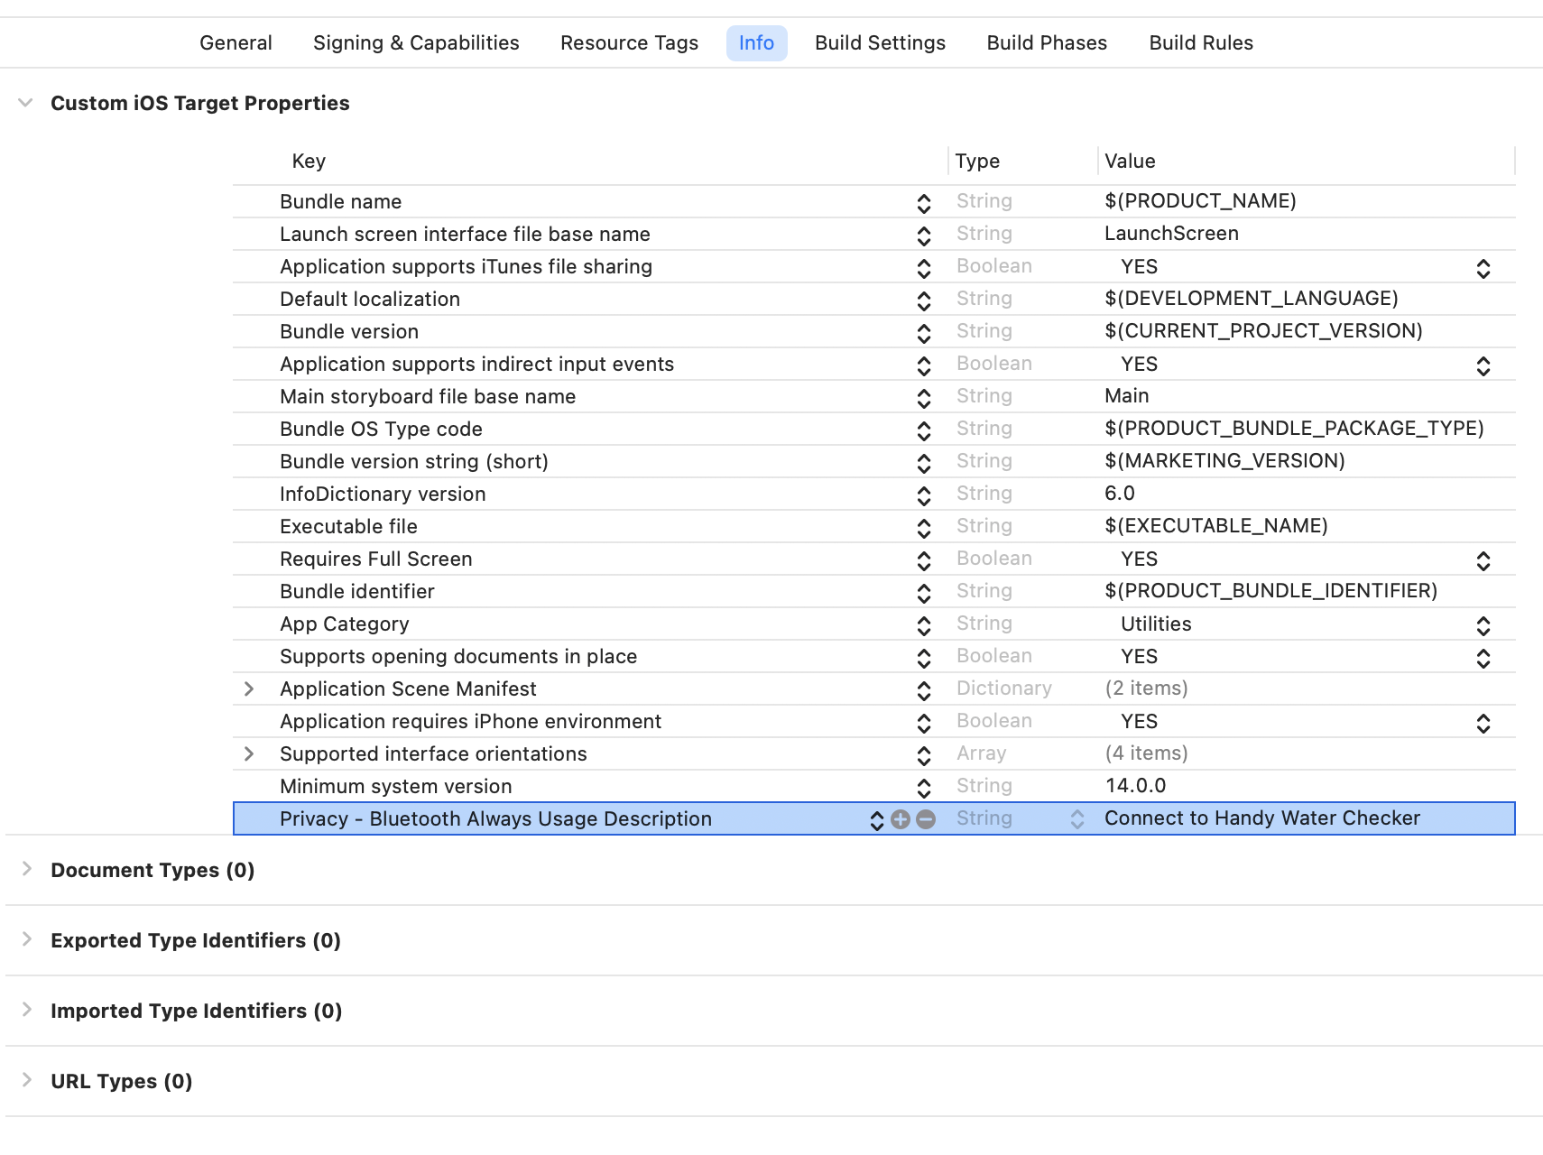Open key stepper for Default localization
Image resolution: width=1543 pixels, height=1155 pixels.
click(x=923, y=300)
